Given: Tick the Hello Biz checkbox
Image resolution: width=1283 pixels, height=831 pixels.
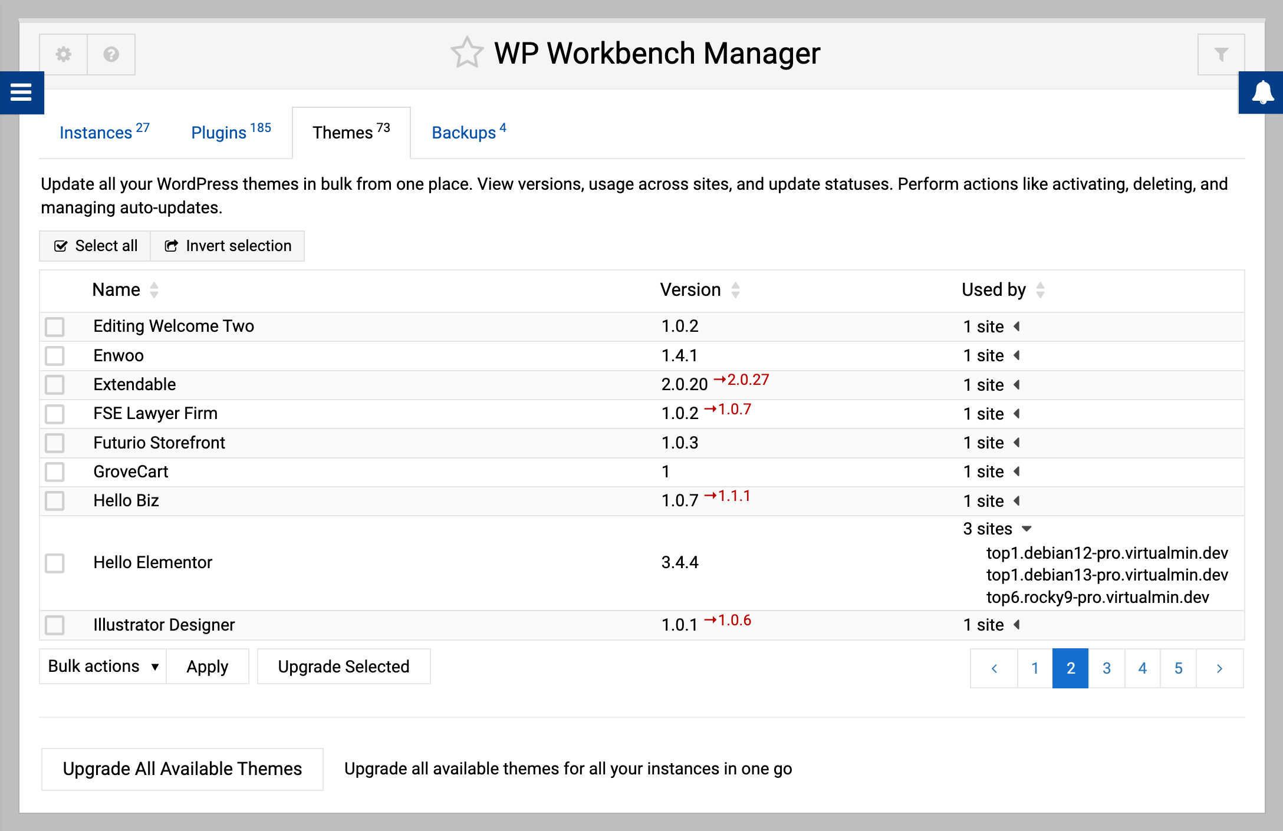Looking at the screenshot, I should (55, 501).
